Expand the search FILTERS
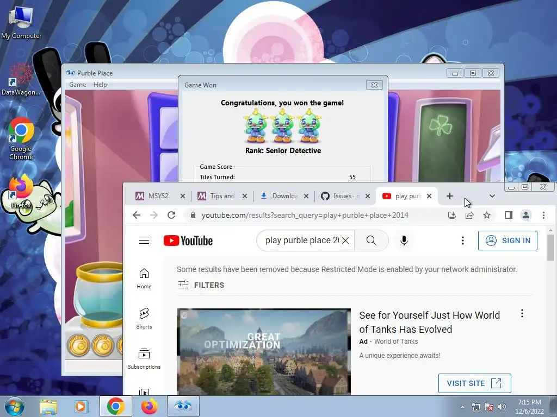The image size is (557, 417). pyautogui.click(x=201, y=285)
